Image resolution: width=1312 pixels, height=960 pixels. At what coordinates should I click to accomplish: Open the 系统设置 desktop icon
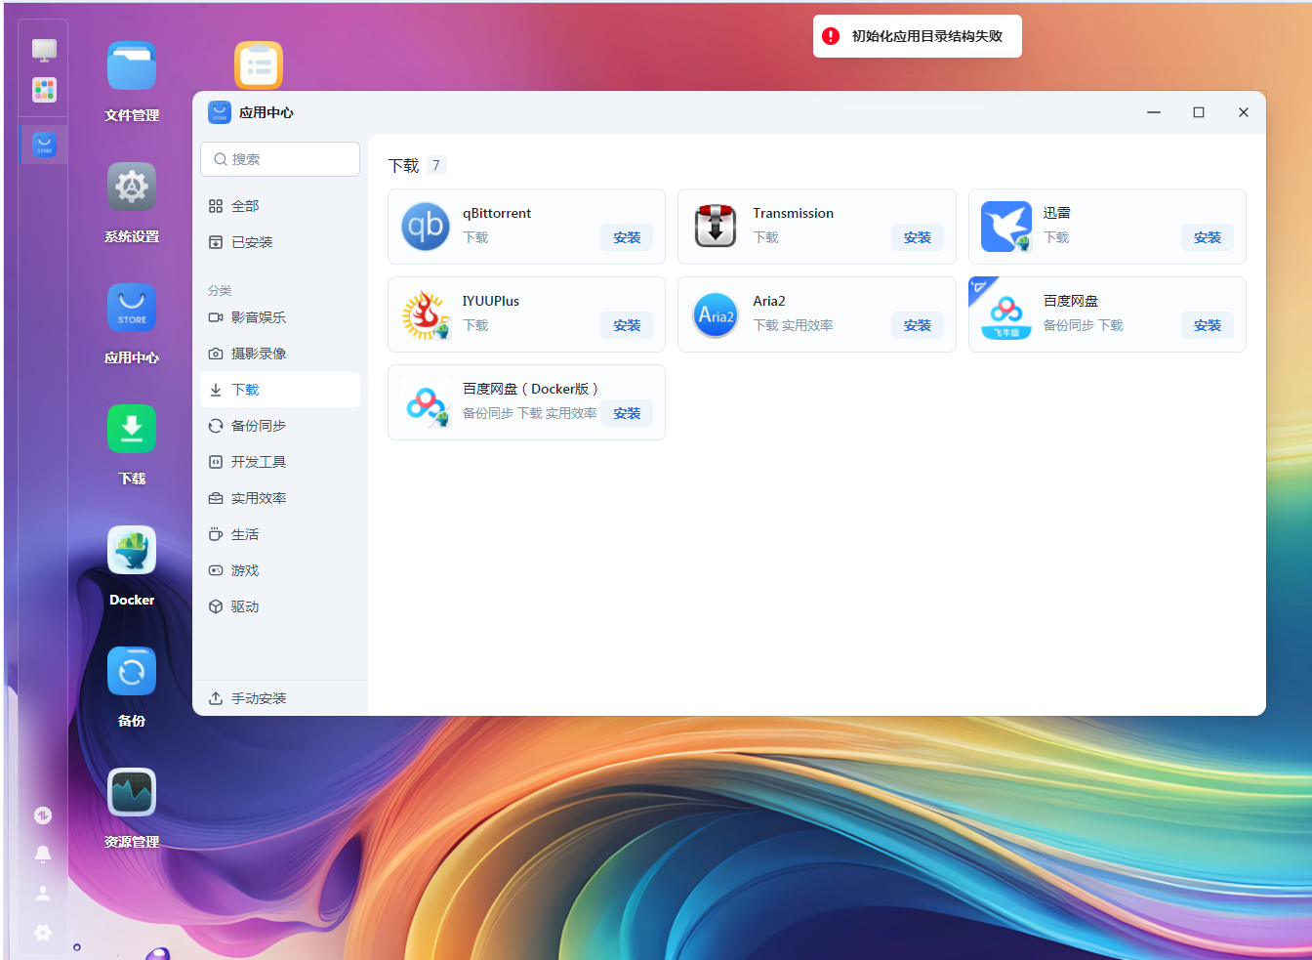132,187
